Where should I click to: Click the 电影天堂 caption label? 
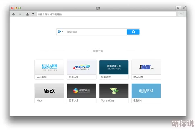[x=74, y=77]
